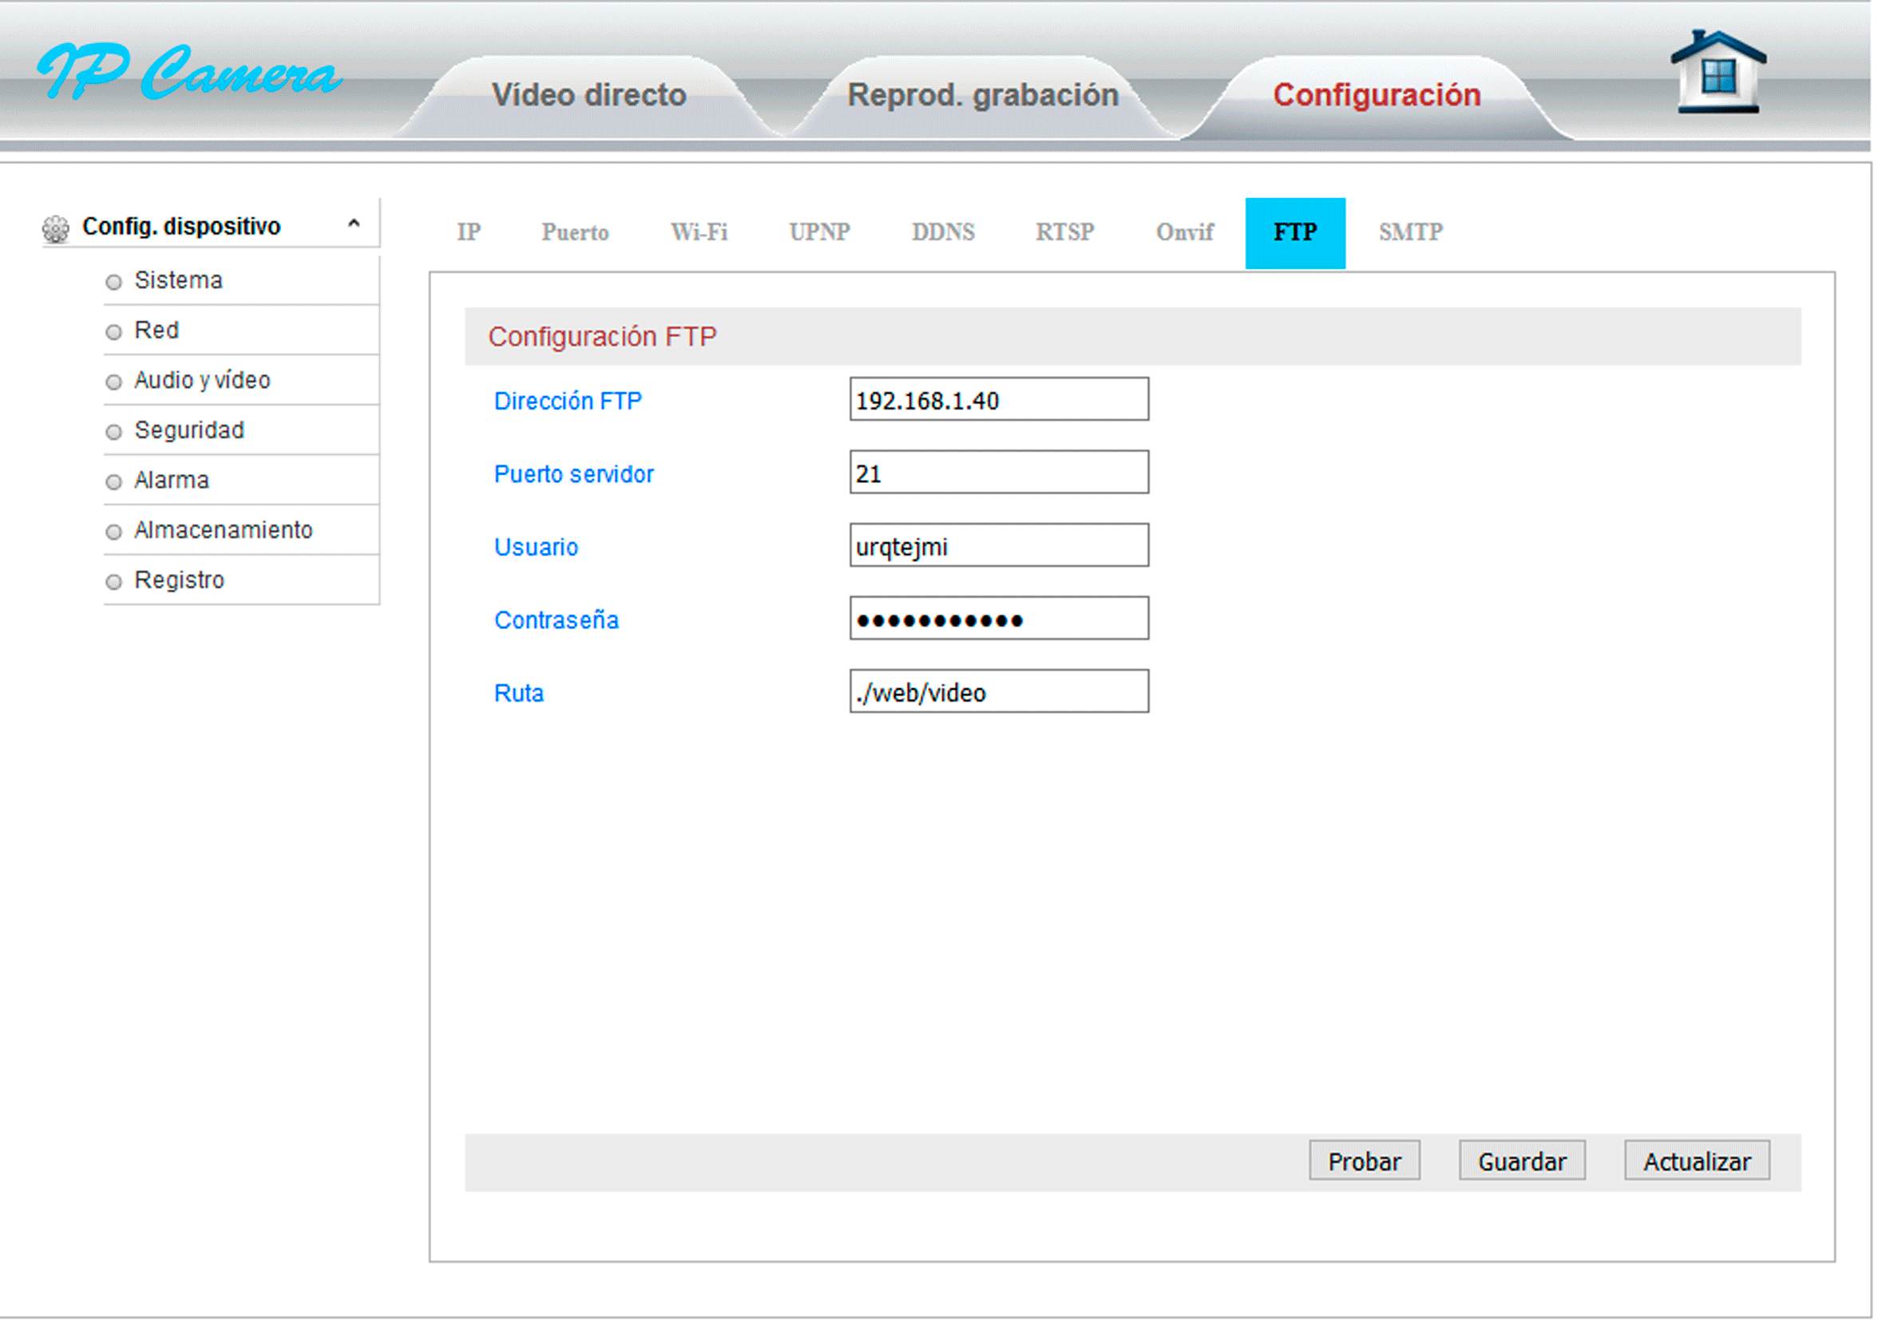This screenshot has height=1330, width=1886.
Task: Open the Seguridad section
Action: tap(189, 430)
